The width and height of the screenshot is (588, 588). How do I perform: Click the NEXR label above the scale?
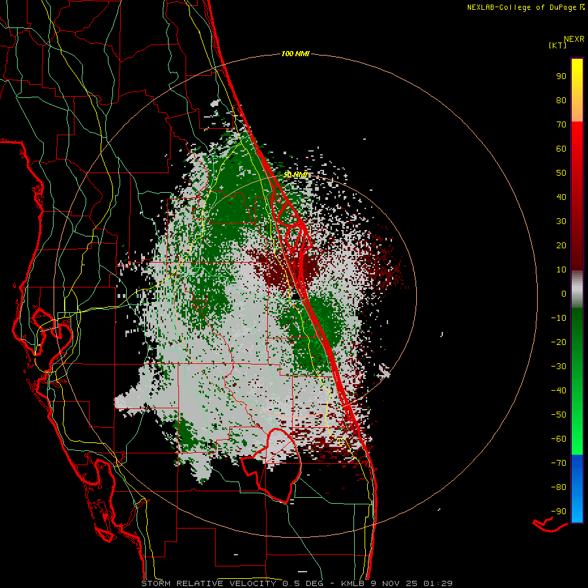[574, 39]
